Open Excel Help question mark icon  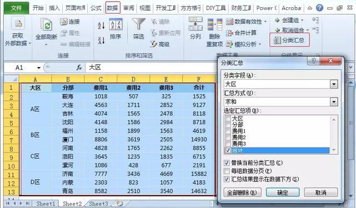point(319,8)
